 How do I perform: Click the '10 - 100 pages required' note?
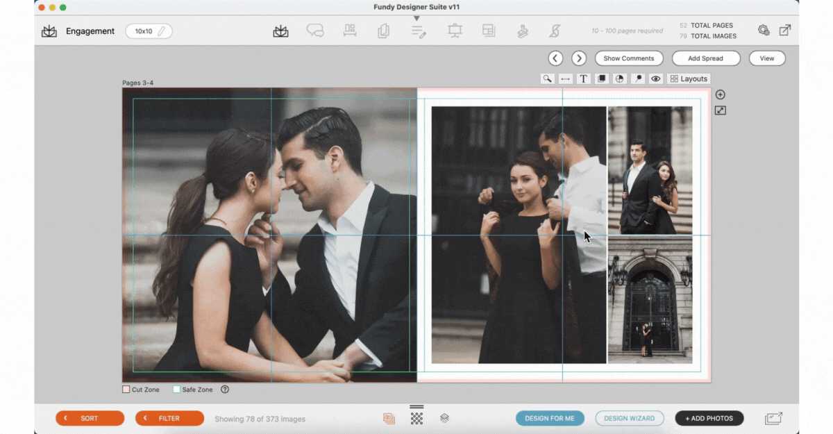pyautogui.click(x=627, y=31)
